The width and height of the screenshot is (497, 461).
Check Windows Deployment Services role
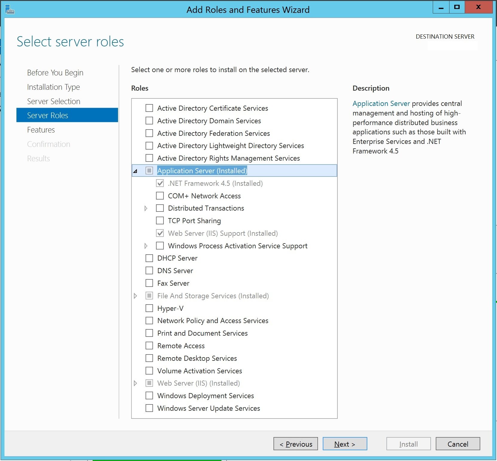[x=149, y=395]
